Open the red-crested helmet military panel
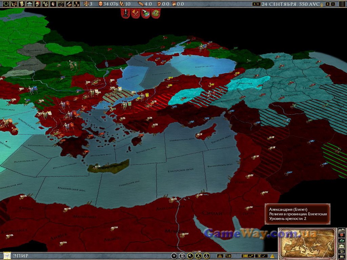347x260 pixels. tap(37, 4)
